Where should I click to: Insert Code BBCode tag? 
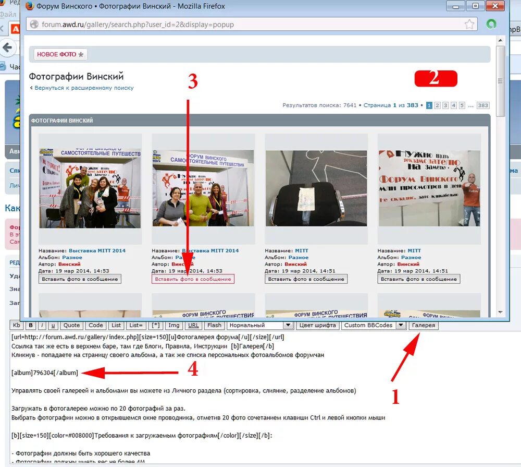click(x=96, y=325)
